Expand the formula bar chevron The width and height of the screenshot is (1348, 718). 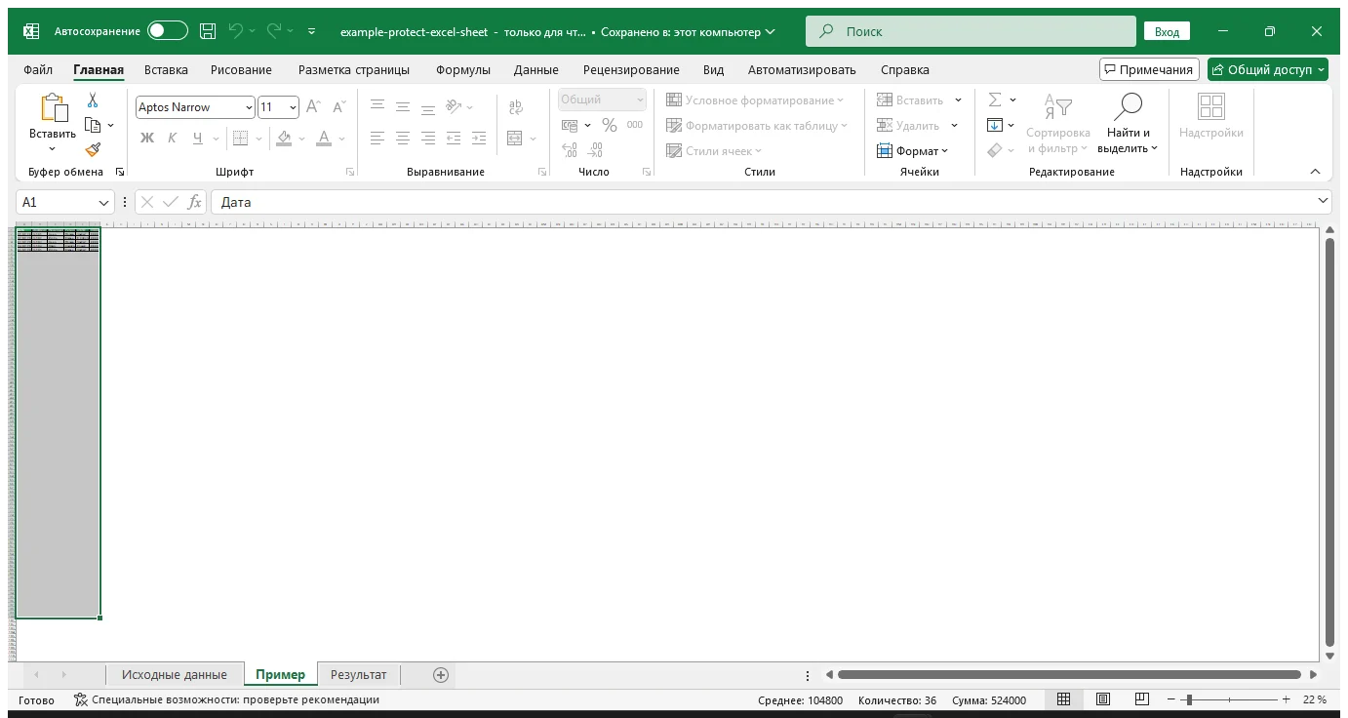[x=1323, y=201]
